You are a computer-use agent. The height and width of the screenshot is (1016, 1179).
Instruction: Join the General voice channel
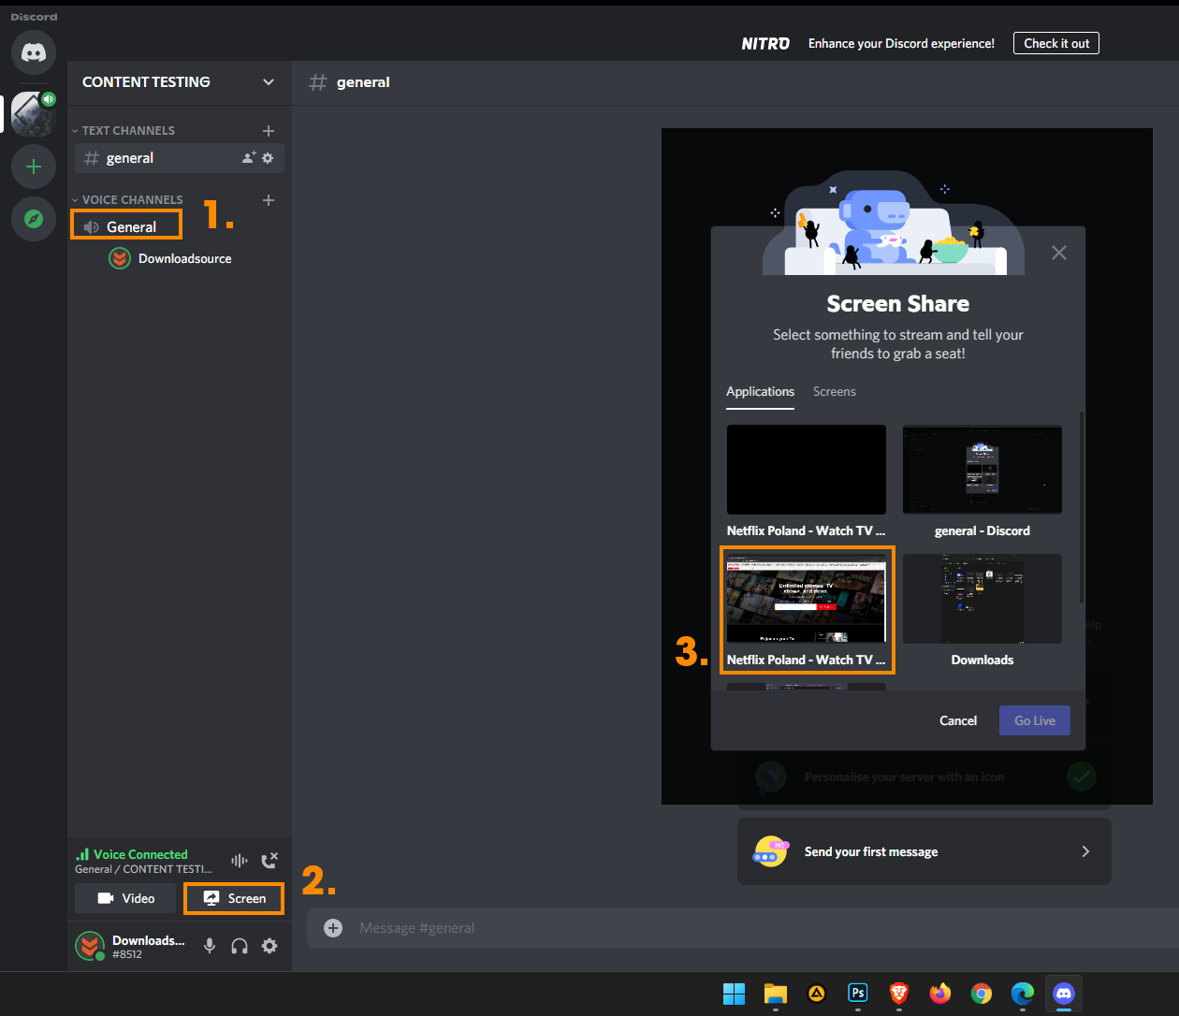click(x=126, y=226)
